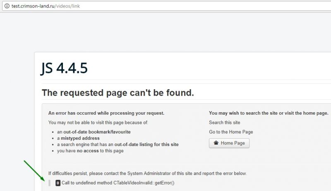Click the JS 4.4.5 site title
The width and height of the screenshot is (331, 191).
(64, 68)
